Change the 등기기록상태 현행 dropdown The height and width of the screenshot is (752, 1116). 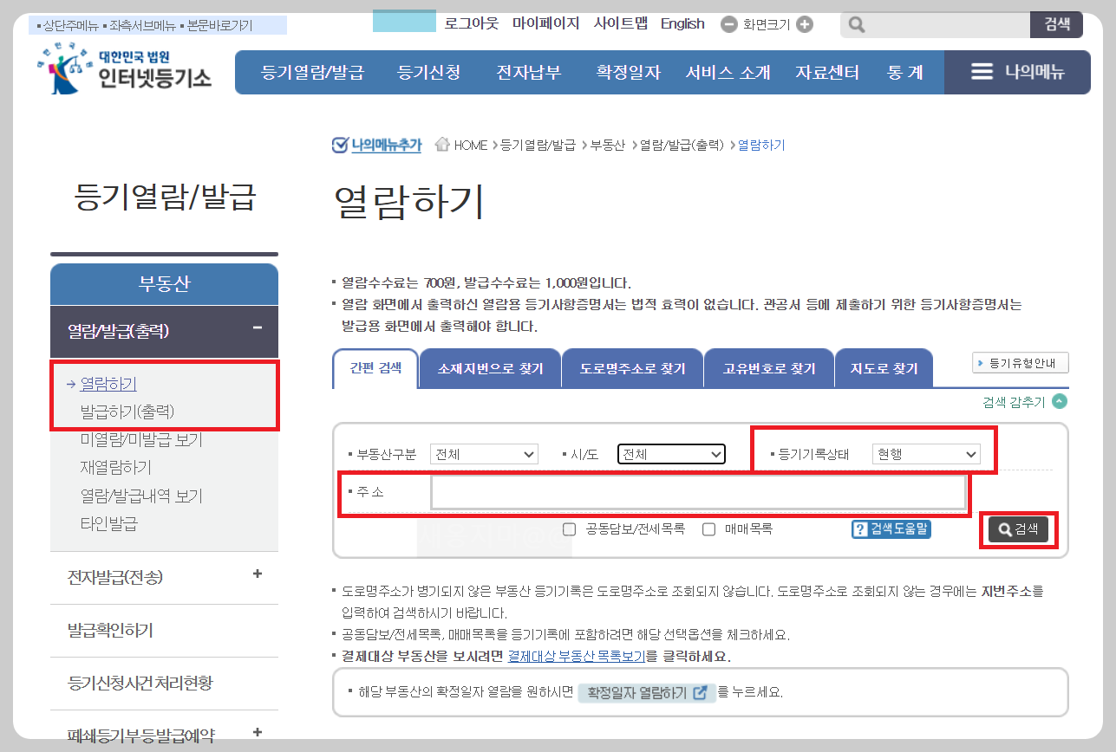927,453
